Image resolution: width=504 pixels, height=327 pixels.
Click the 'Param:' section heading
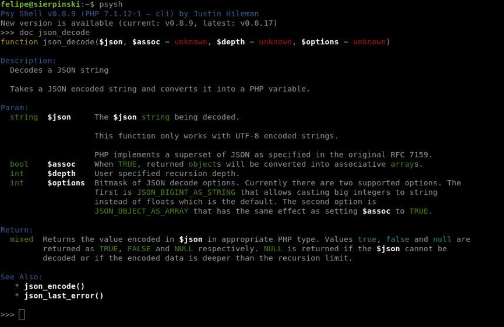(x=14, y=107)
